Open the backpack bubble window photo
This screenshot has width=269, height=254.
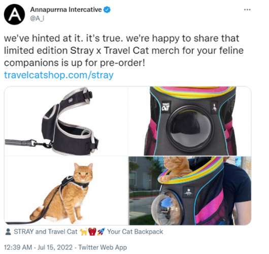coord(190,121)
